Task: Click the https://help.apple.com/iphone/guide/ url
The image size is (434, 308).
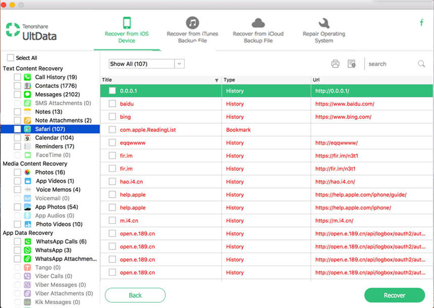Action: tap(361, 194)
